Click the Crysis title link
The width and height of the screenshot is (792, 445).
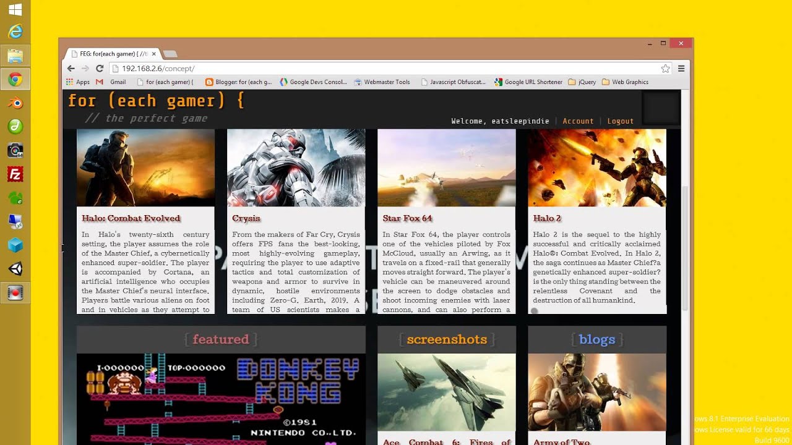point(246,218)
